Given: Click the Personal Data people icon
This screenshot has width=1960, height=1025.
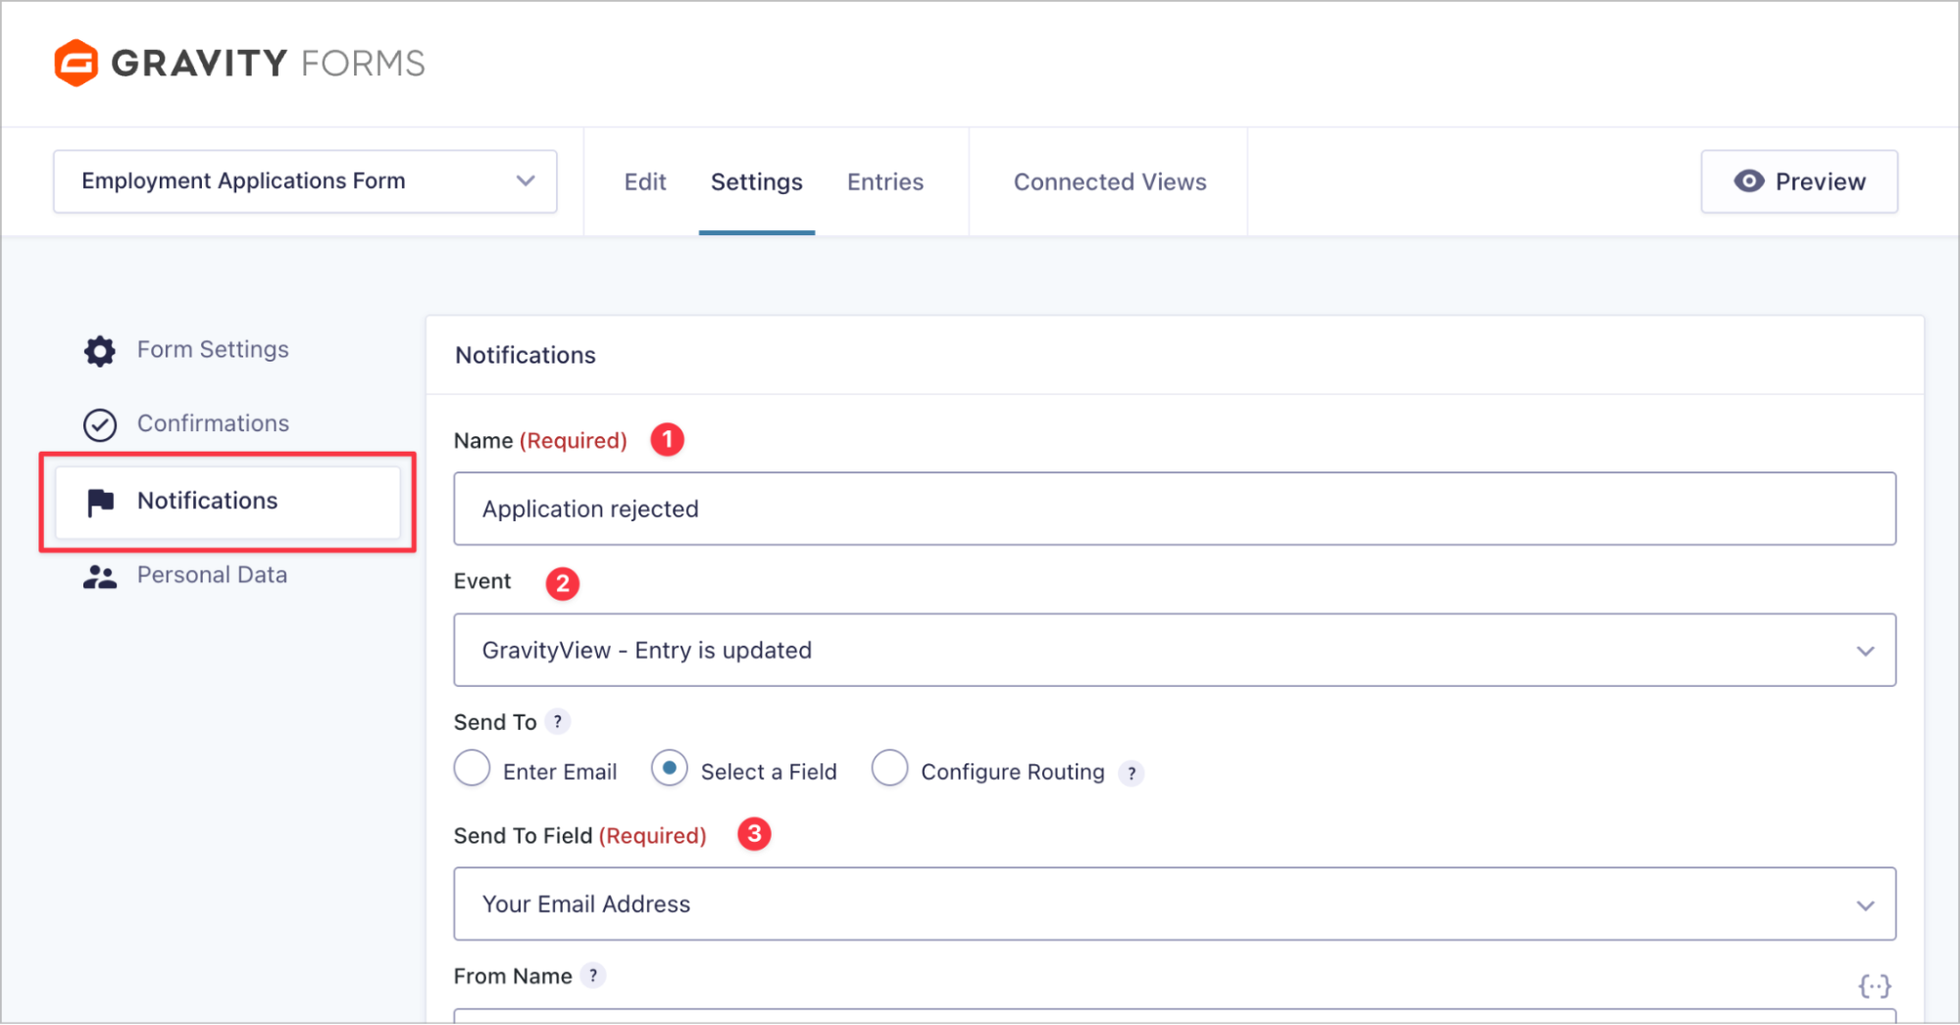Looking at the screenshot, I should [x=100, y=576].
